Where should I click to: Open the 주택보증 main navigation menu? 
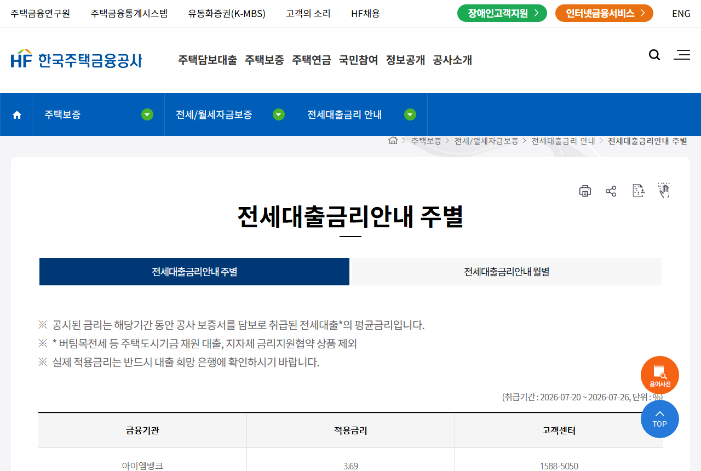click(265, 60)
